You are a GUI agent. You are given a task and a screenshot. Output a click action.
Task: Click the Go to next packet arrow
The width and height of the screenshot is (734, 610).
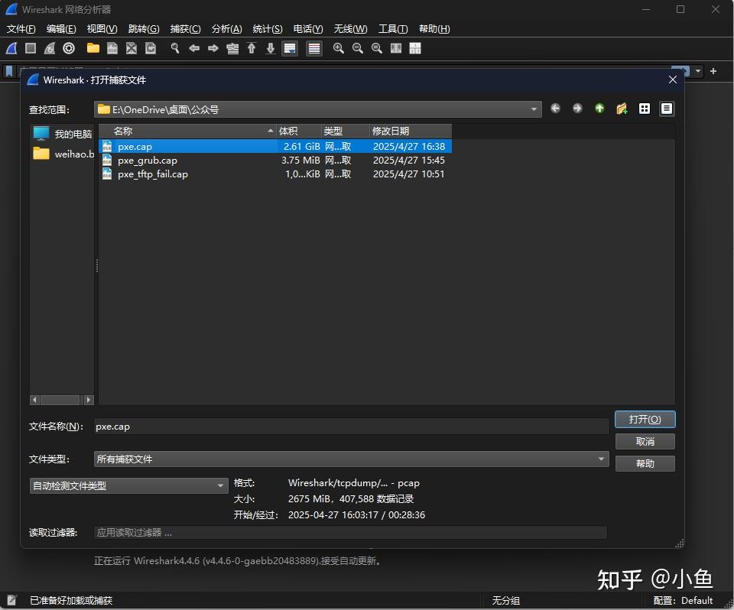[x=213, y=48]
